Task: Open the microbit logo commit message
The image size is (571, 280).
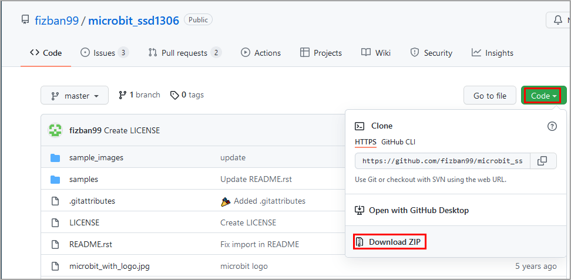Action: point(244,266)
